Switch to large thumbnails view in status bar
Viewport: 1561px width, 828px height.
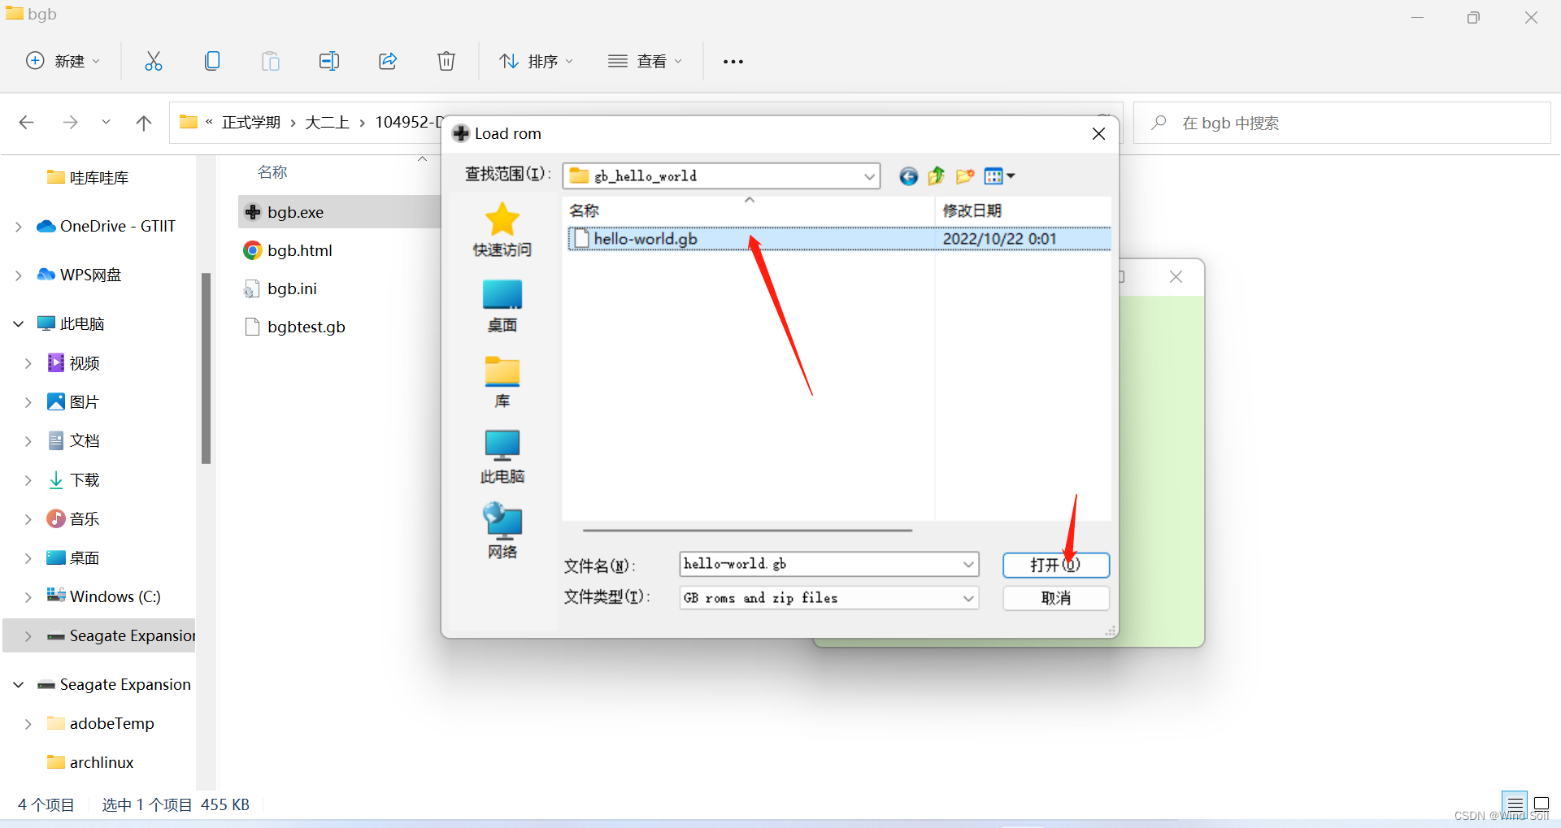point(1542,804)
